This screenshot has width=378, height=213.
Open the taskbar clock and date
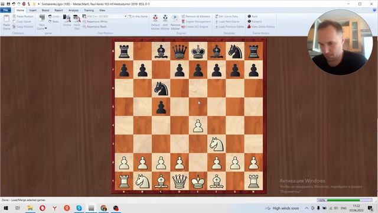356,208
